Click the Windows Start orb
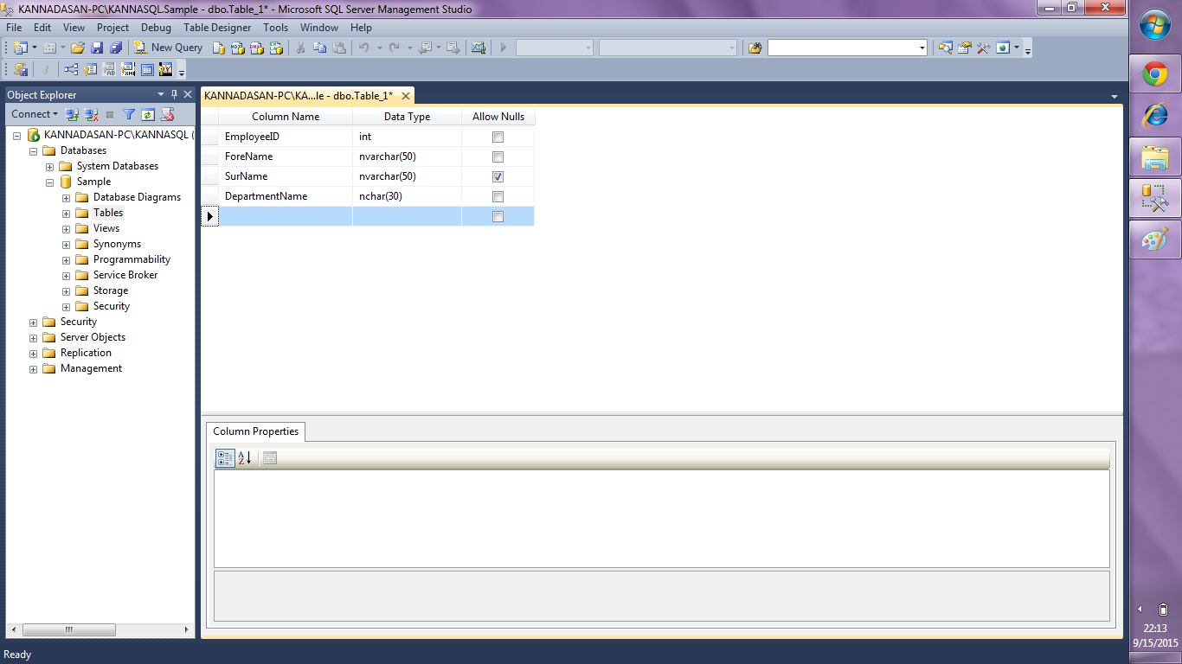The height and width of the screenshot is (664, 1182). point(1155,25)
